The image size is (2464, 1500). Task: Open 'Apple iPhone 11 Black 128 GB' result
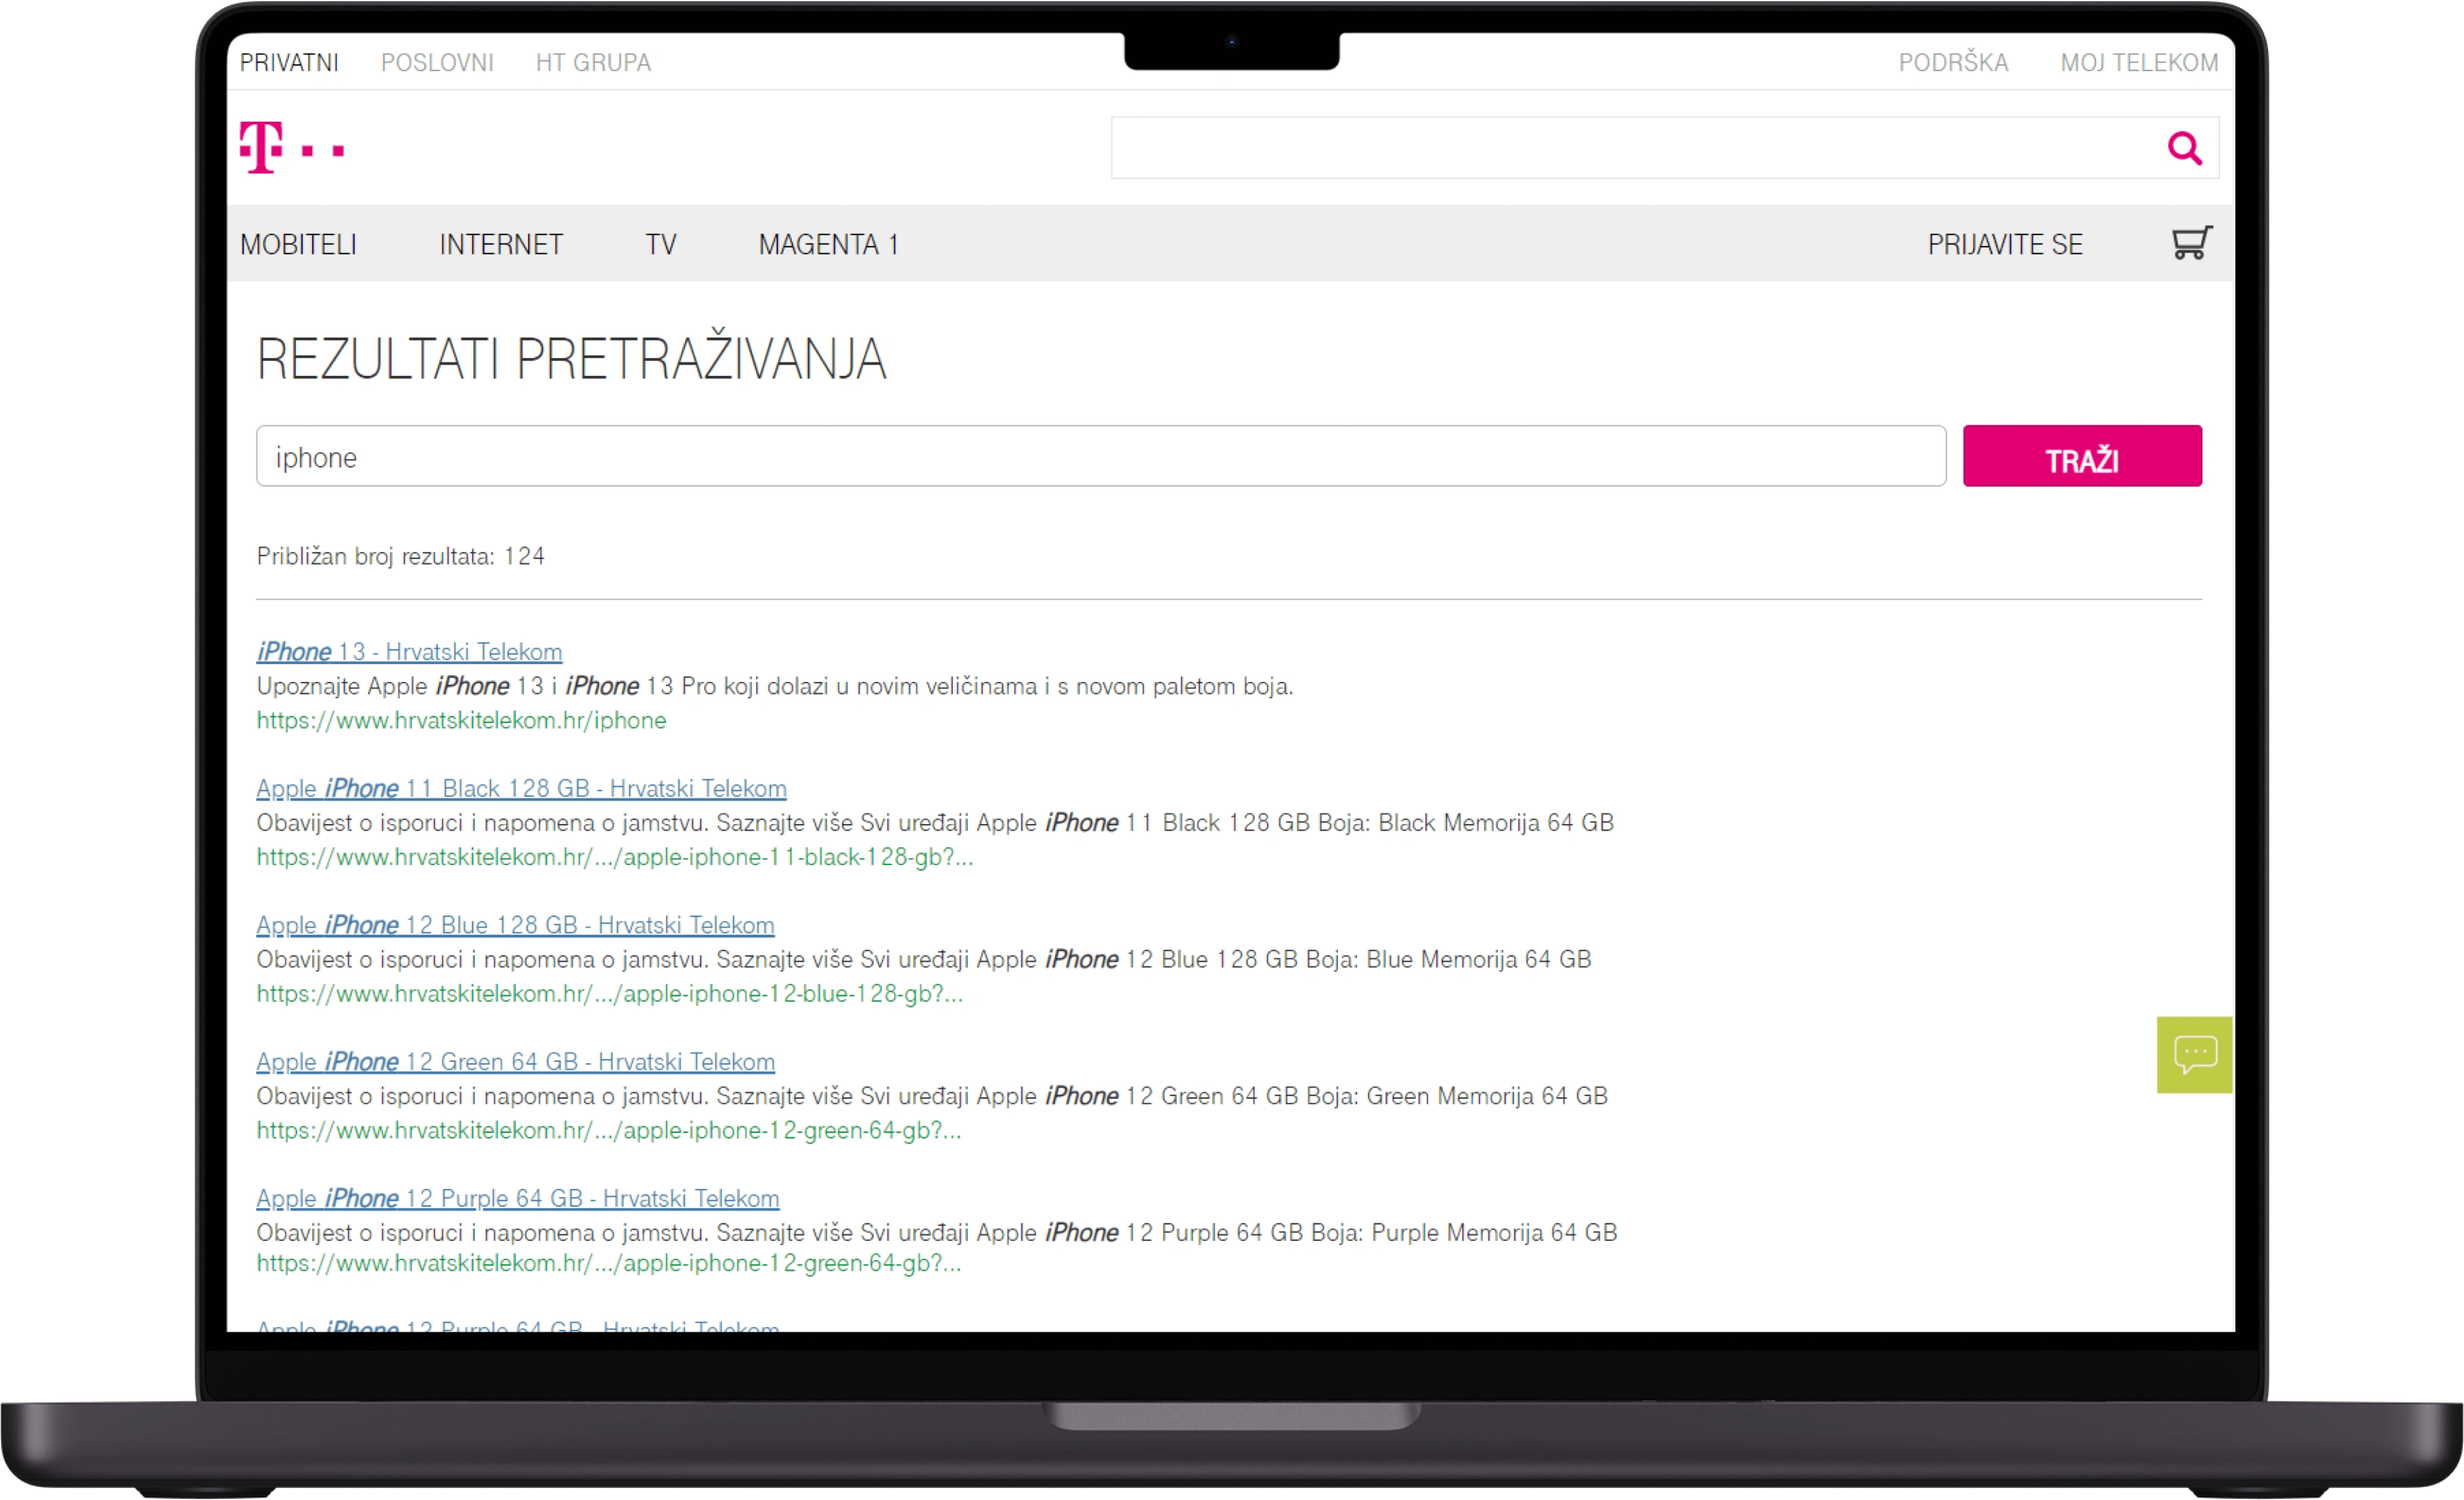[521, 789]
